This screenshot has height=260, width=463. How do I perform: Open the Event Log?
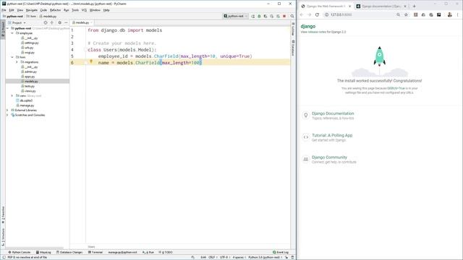tap(281, 252)
